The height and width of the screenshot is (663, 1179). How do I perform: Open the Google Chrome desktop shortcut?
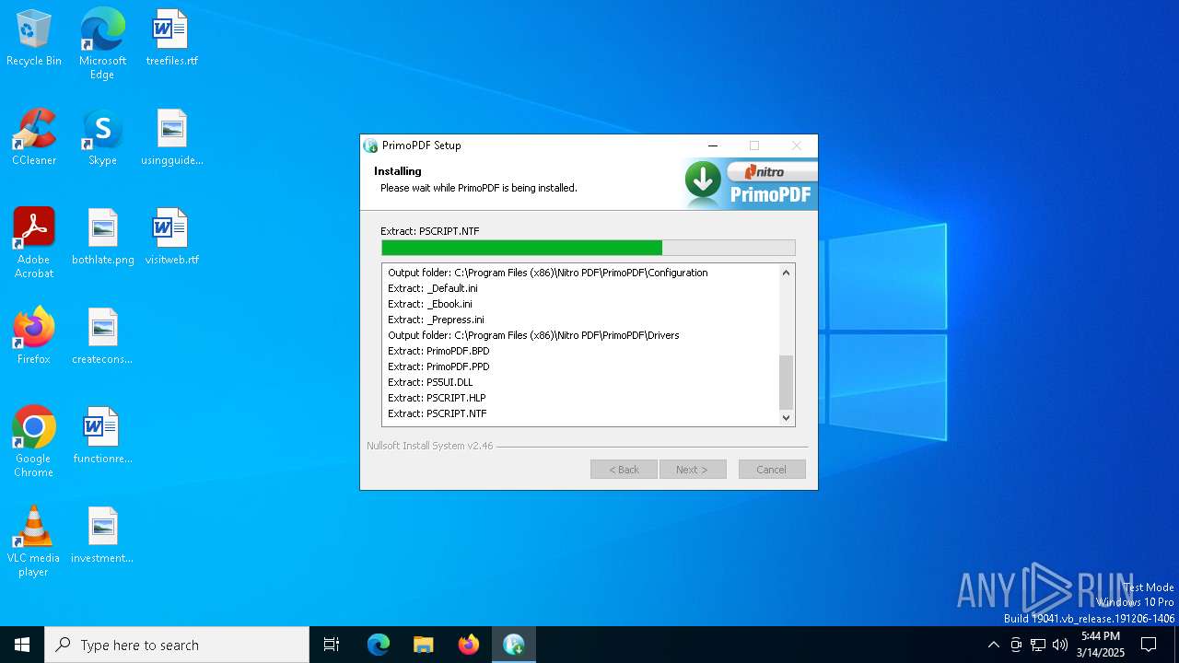[34, 442]
